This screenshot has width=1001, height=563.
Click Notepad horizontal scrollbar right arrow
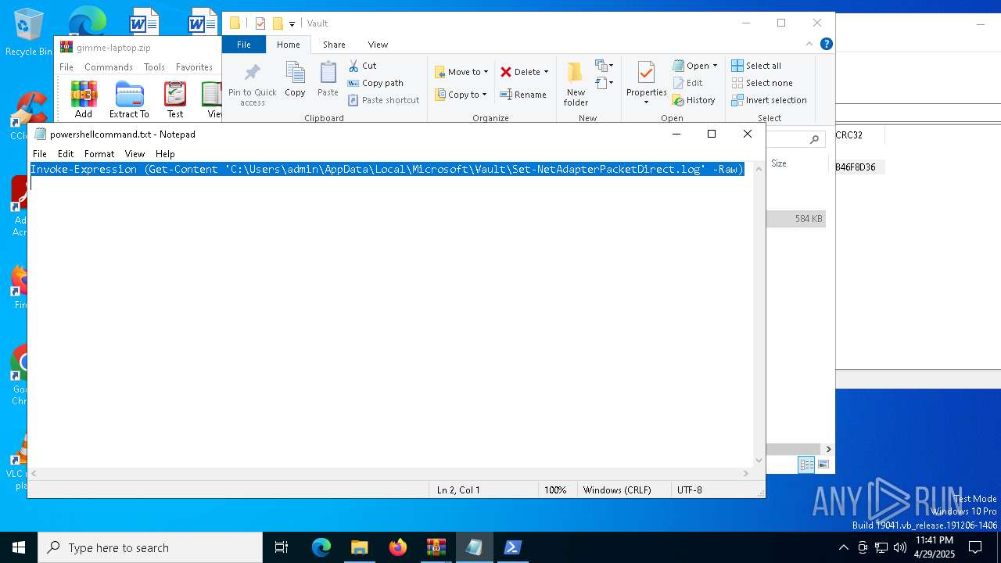(746, 473)
